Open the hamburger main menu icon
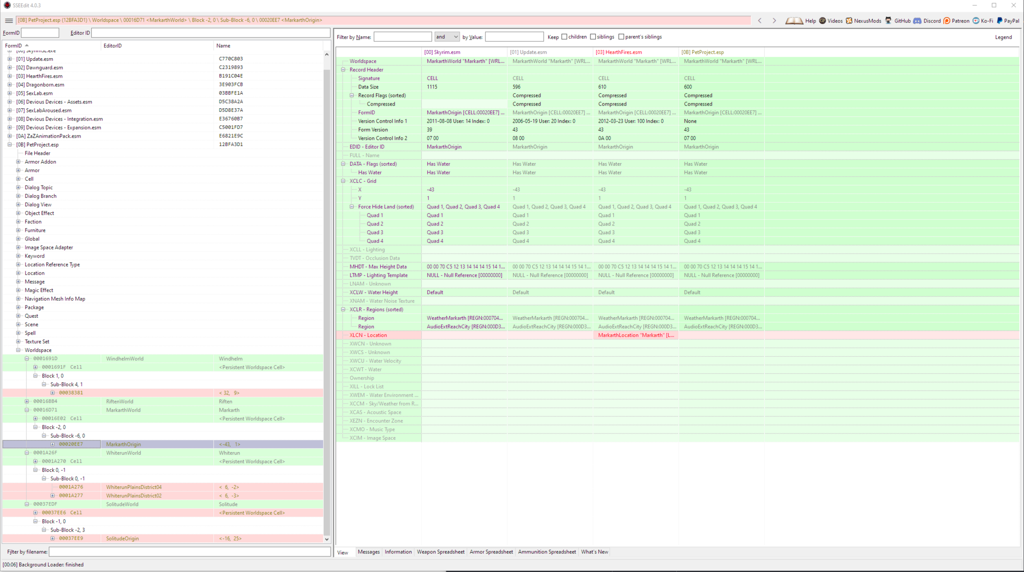1024x572 pixels. pyautogui.click(x=9, y=21)
